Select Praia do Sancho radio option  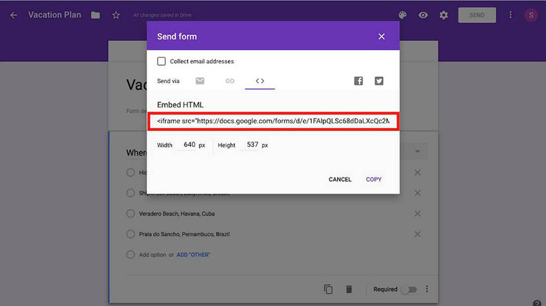(130, 234)
